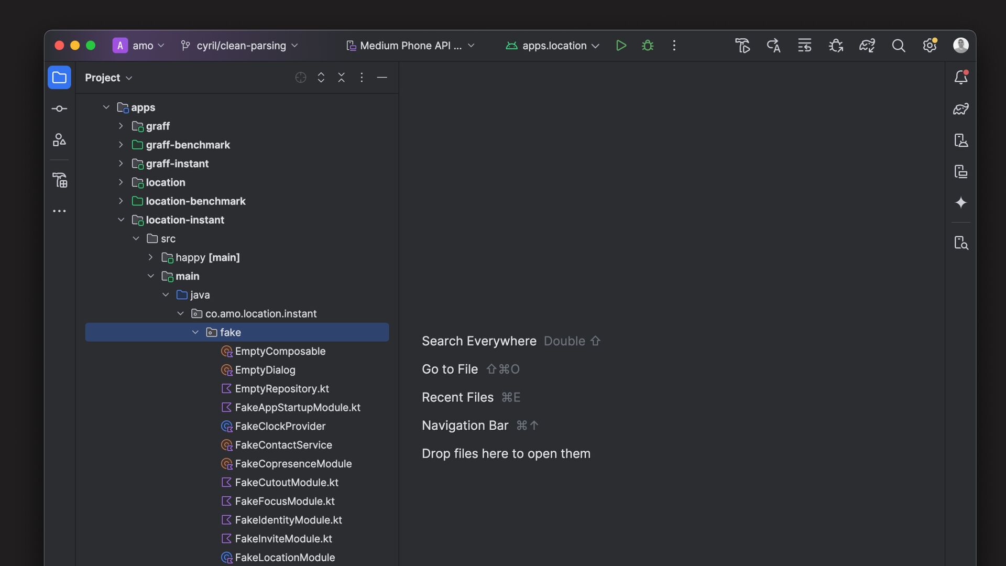Open Project panel options three-dot menu
Screen dimensions: 1006x566
point(362,78)
